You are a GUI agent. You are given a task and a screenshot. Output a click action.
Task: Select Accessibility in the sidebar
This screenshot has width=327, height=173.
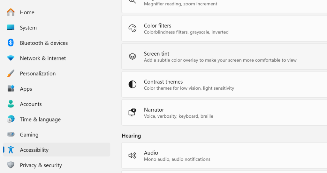tap(57, 150)
